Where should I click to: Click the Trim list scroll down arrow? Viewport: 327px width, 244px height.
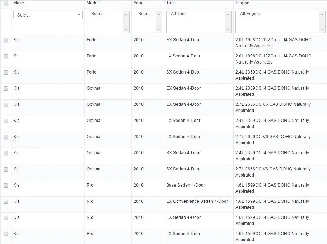point(228,29)
